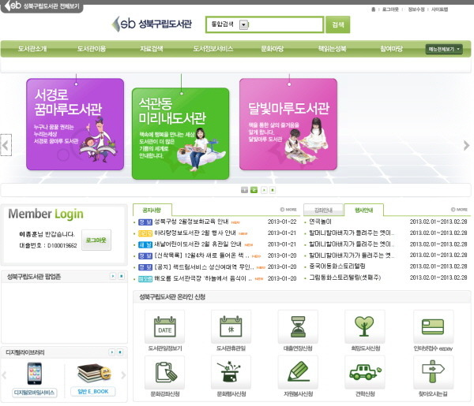The height and width of the screenshot is (406, 474).
Task: Open 성북구립도서관 전체보기 top tab
Action: pos(42,6)
